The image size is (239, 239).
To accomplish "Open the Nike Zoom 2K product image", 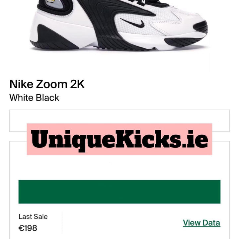I will [119, 25].
